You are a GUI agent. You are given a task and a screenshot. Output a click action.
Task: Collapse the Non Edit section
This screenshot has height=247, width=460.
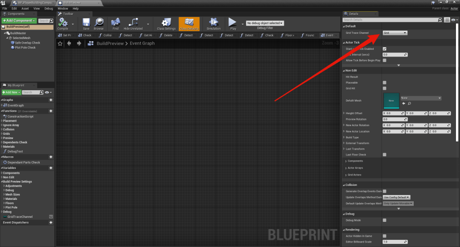pos(344,71)
